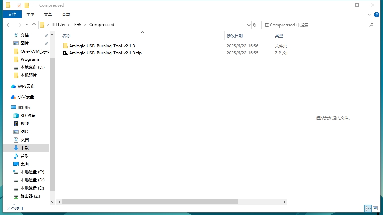Open the pinned 图片 quick access folder
This screenshot has height=215, width=383.
tap(25, 43)
